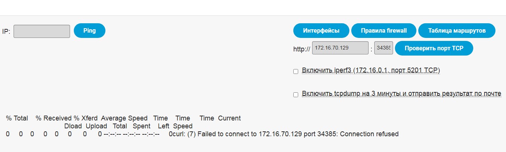This screenshot has height=152, width=506.
Task: Click the 'http://' prefix label
Action: tap(302, 49)
